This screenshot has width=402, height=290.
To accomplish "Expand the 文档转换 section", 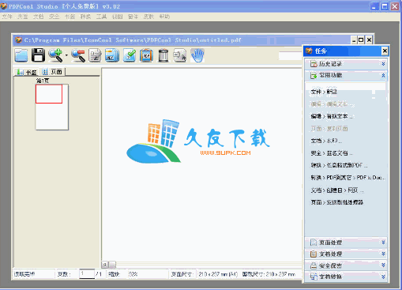I will 346,277.
